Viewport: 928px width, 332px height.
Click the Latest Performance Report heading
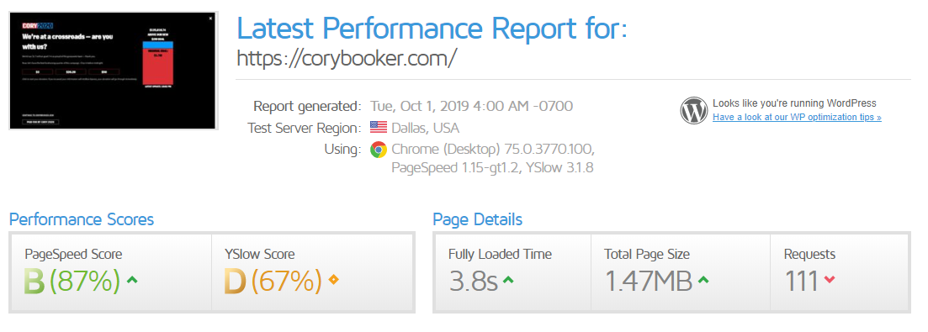click(432, 28)
